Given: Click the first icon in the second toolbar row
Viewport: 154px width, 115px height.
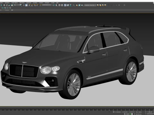Looking at the screenshot, I should point(2,8).
